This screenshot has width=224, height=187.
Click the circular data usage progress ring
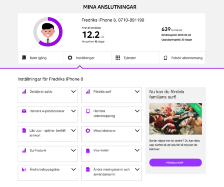[48, 32]
